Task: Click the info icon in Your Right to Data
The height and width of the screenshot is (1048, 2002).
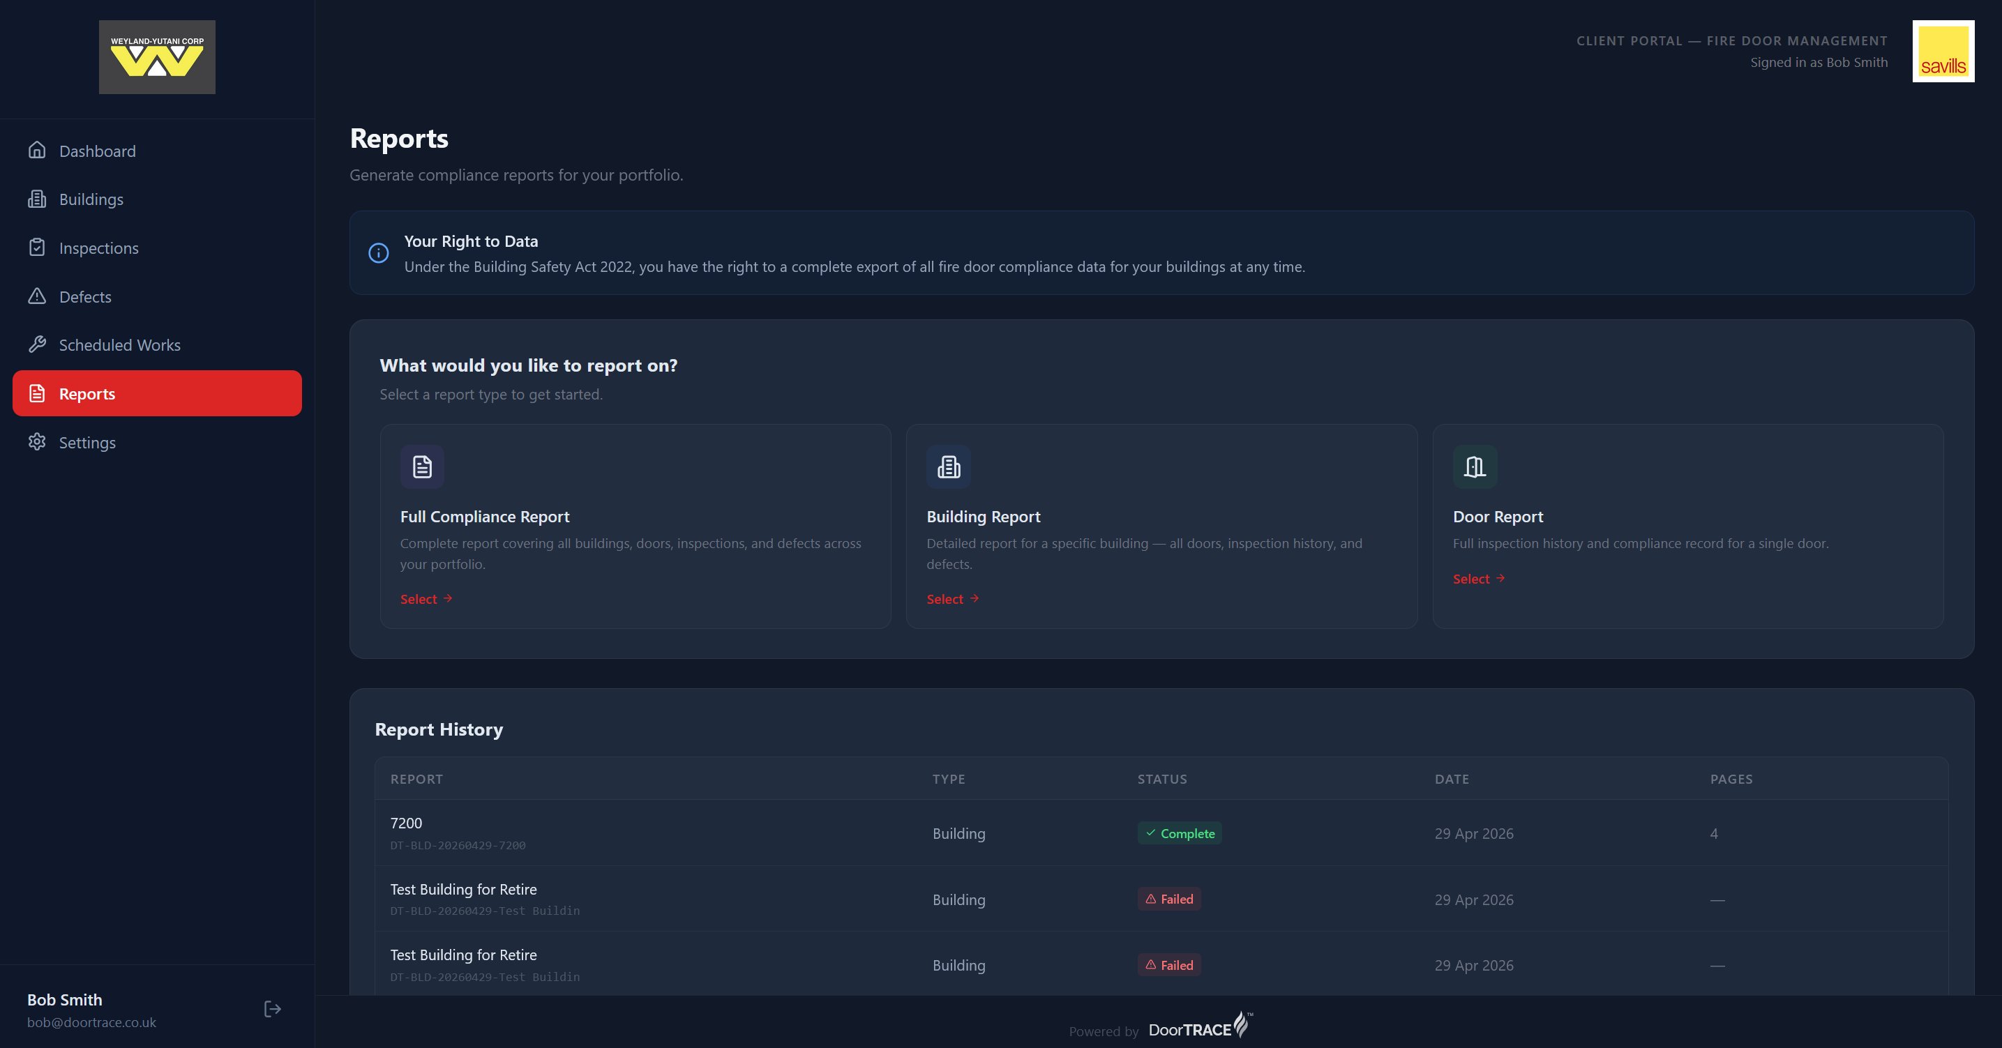Action: coord(379,252)
